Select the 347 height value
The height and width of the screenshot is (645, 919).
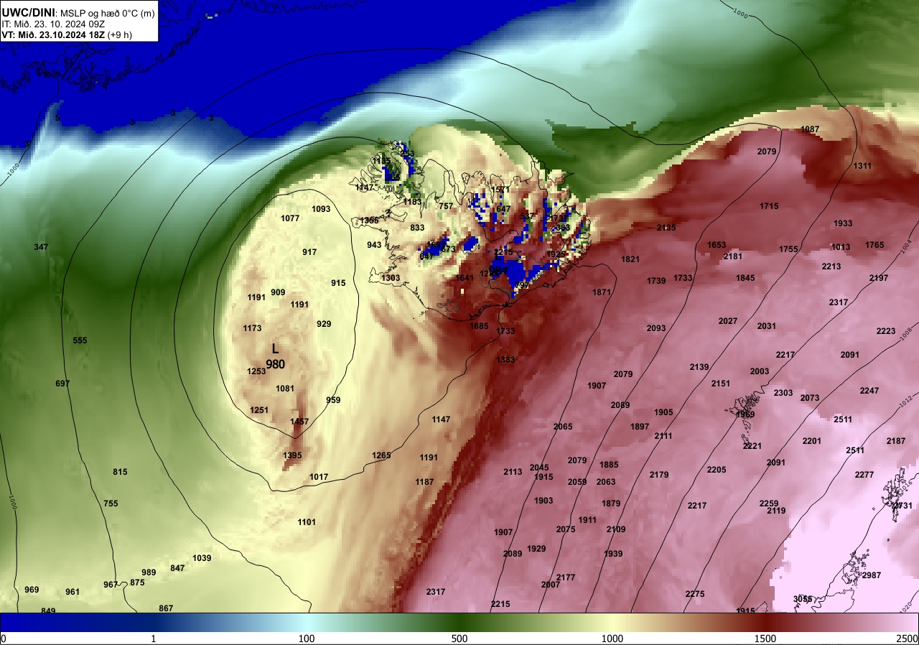coord(41,247)
